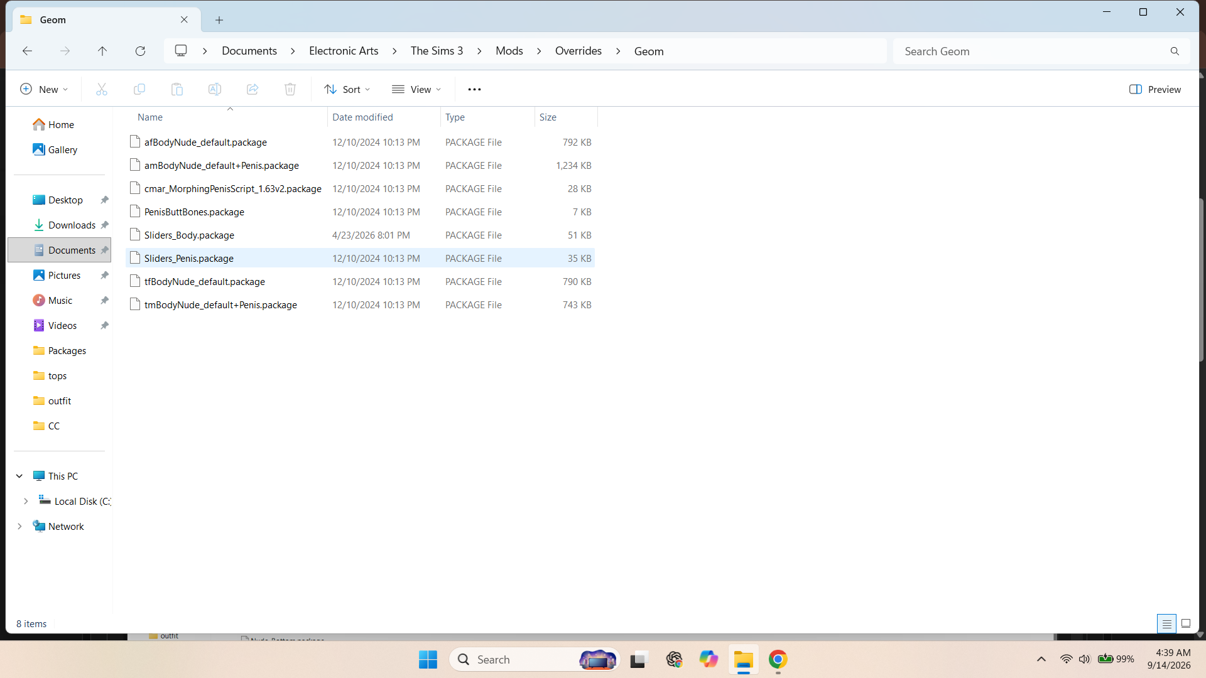This screenshot has width=1206, height=678.
Task: Navigate to The Sims 3 breadcrumb
Action: (437, 51)
